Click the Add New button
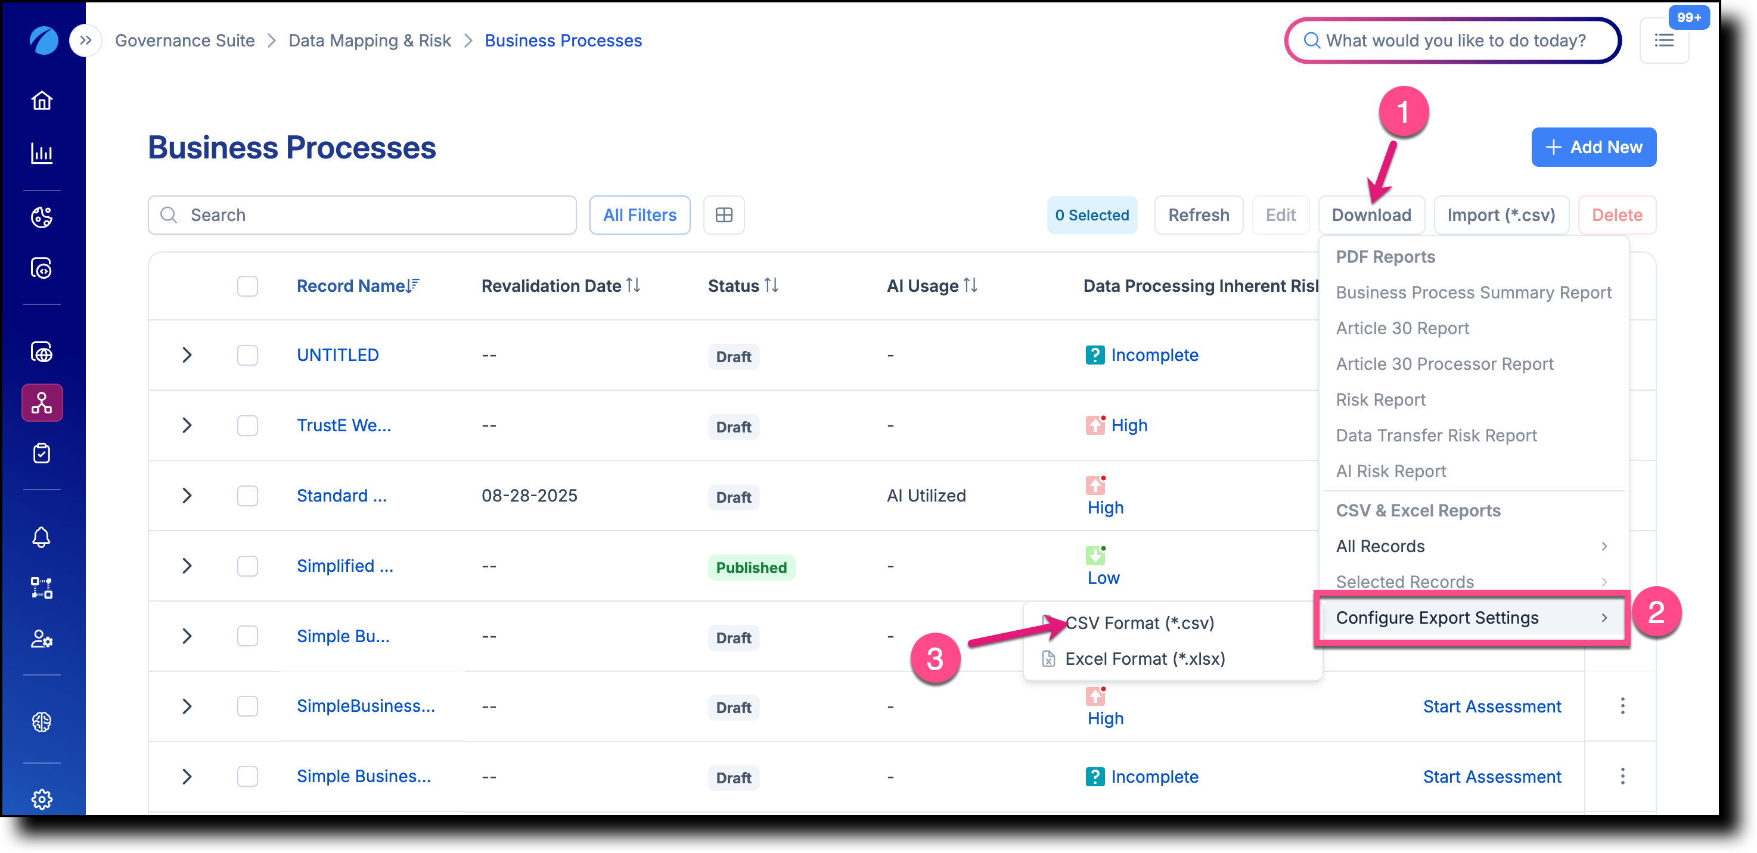The width and height of the screenshot is (1757, 853). click(x=1593, y=147)
